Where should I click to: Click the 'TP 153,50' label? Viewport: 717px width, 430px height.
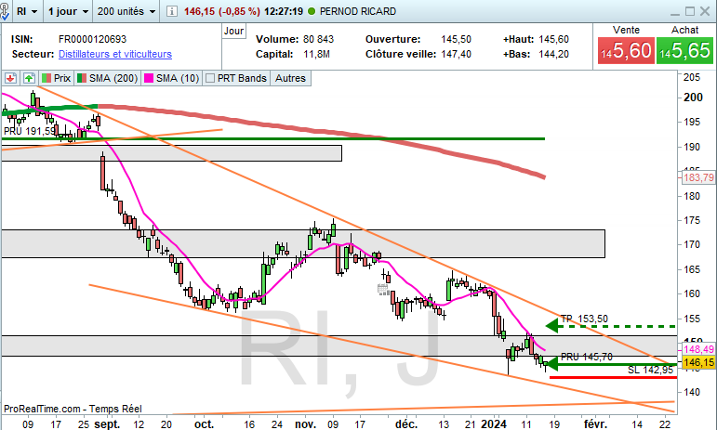(584, 319)
